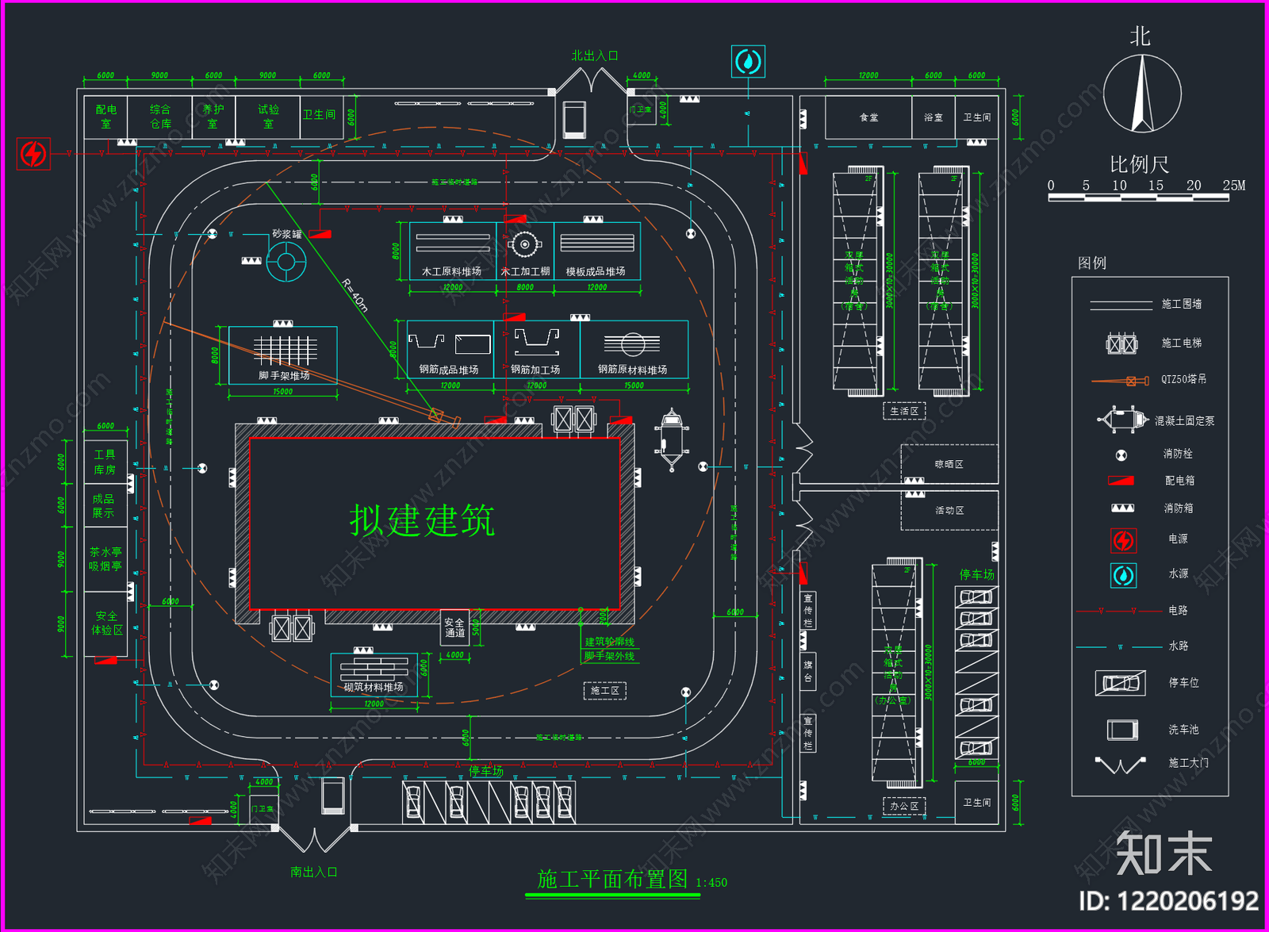This screenshot has height=932, width=1269.
Task: Select the 脚手架堆场 label
Action: coord(284,375)
